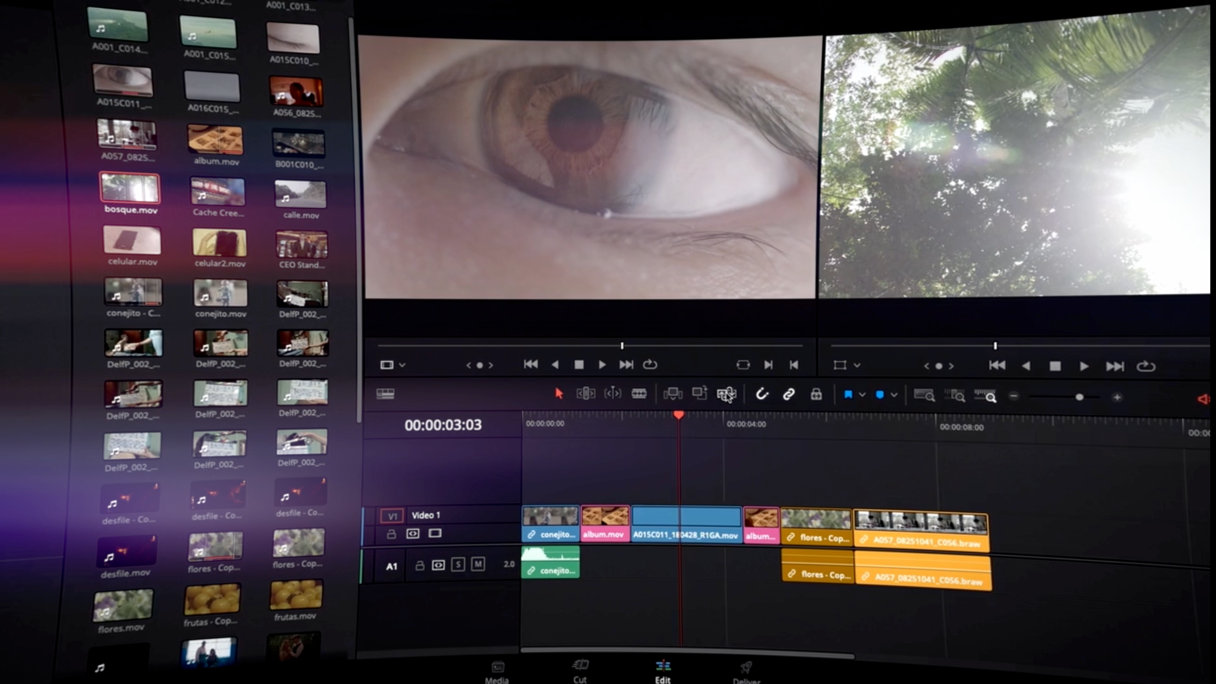The image size is (1216, 684).
Task: Expand the flag color dropdown arrow
Action: pos(862,395)
